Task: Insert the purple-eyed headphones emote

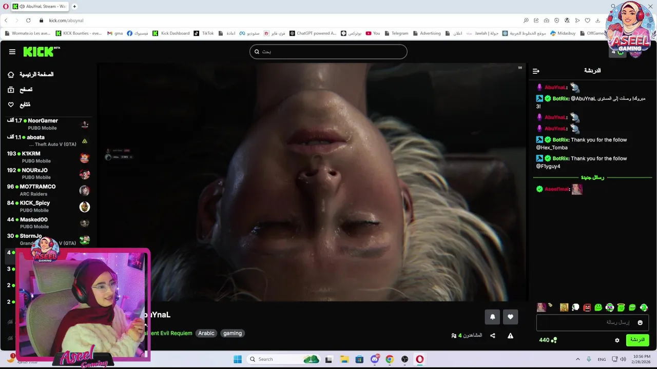Action: 610,307
